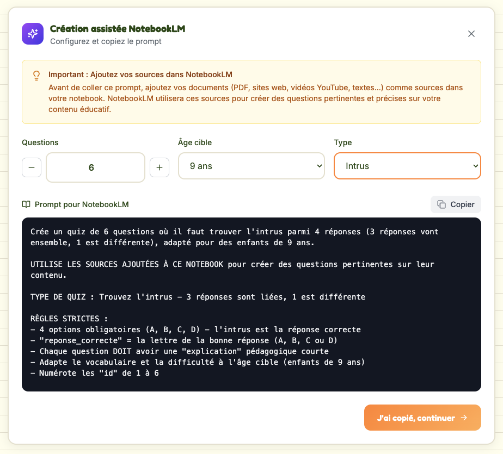This screenshot has width=503, height=454.
Task: Click the dark prompt text area
Action: (251, 304)
